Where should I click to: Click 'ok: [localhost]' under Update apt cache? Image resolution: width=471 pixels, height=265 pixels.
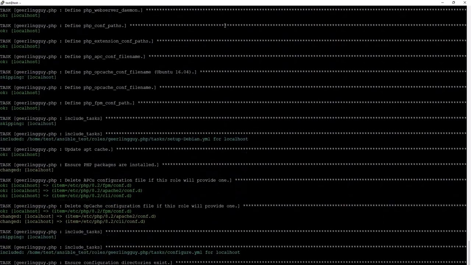tap(20, 155)
